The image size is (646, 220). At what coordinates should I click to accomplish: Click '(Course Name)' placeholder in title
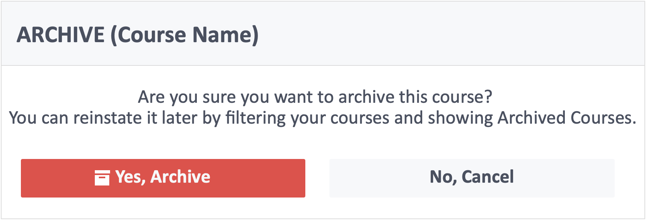pos(185,35)
